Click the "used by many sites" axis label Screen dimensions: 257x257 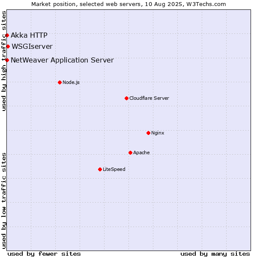tap(215, 254)
